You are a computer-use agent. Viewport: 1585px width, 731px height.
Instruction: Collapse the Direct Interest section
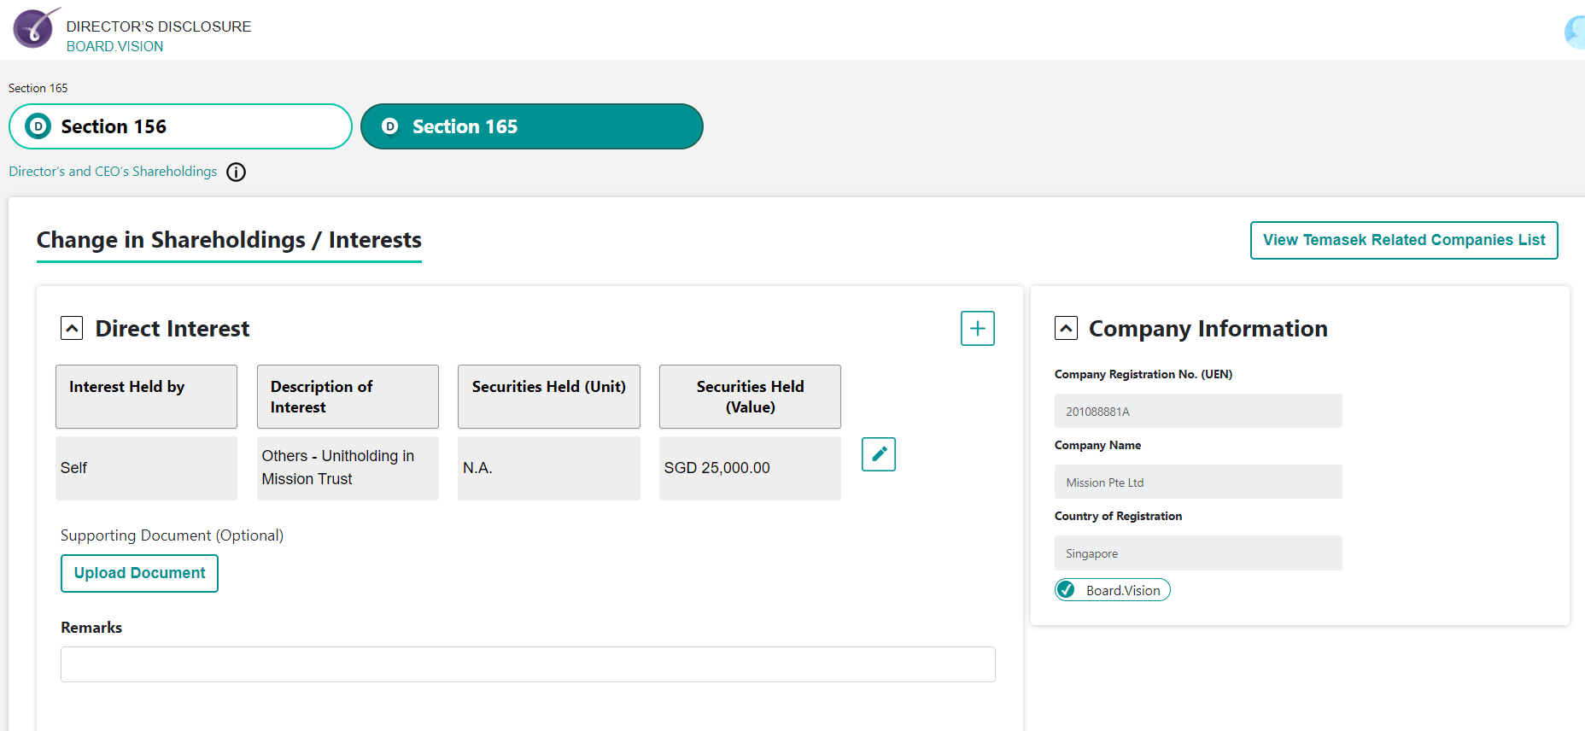coord(72,329)
